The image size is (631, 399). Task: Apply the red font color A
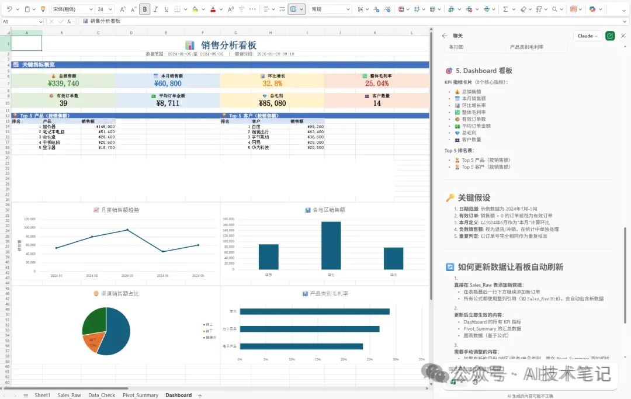pos(213,9)
